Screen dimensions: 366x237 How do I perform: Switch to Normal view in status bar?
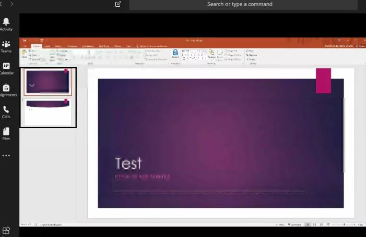pyautogui.click(x=308, y=224)
